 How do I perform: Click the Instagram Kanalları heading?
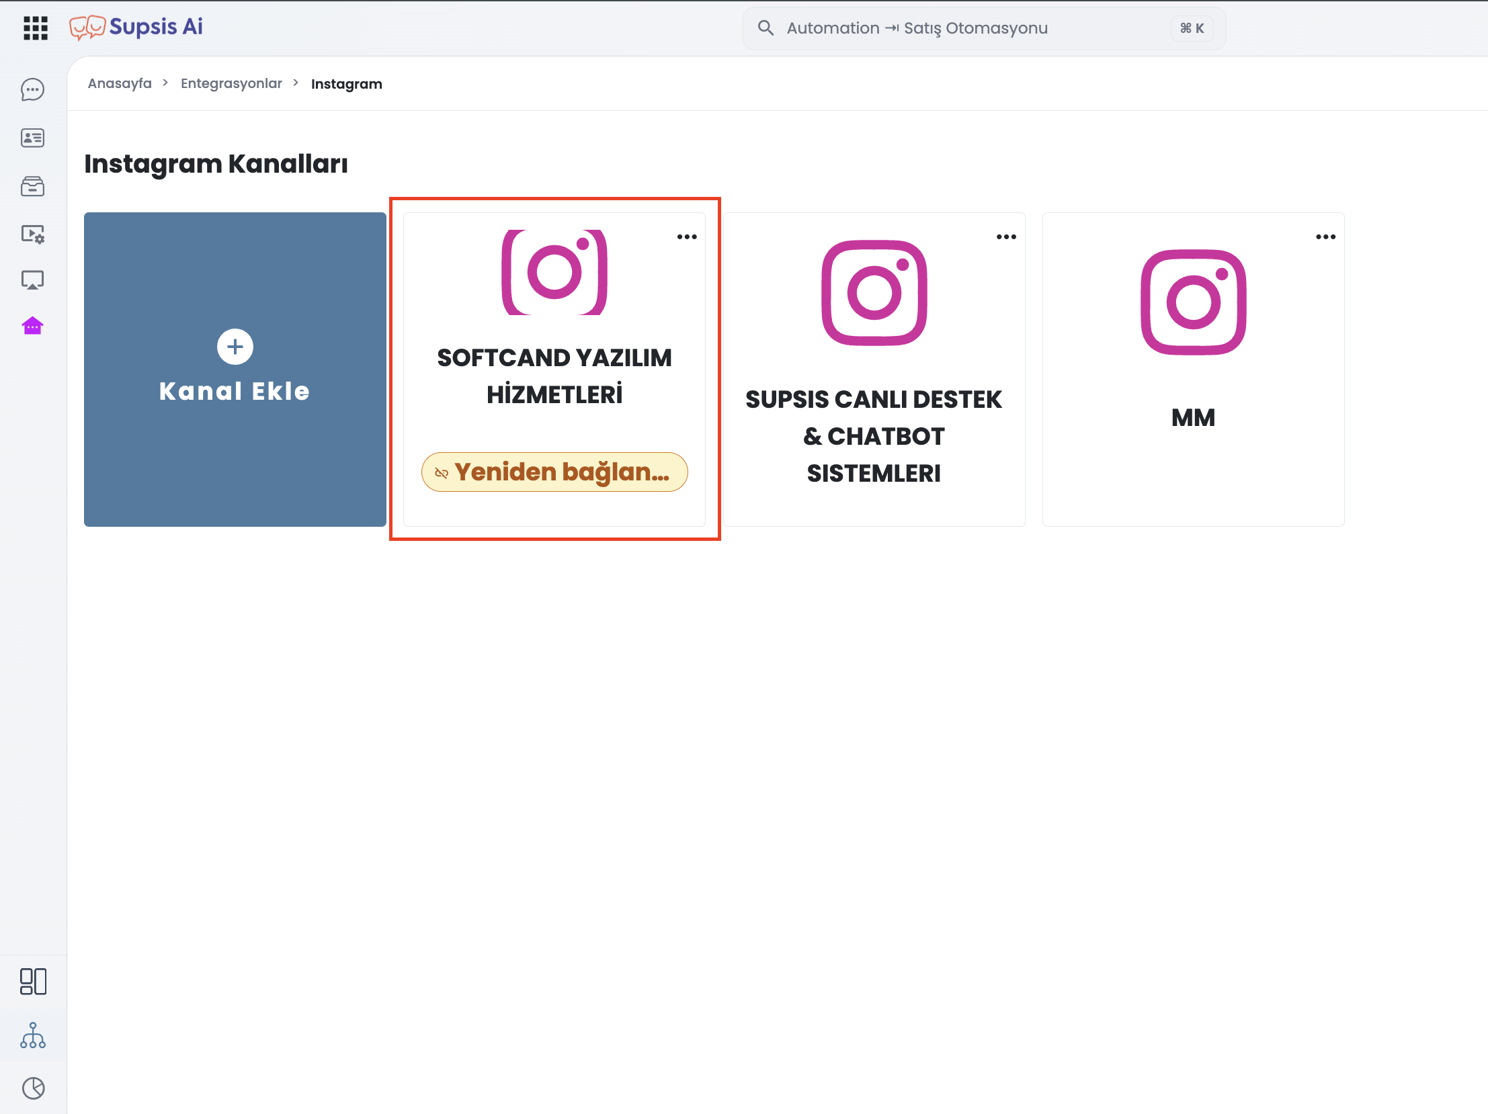coord(216,164)
